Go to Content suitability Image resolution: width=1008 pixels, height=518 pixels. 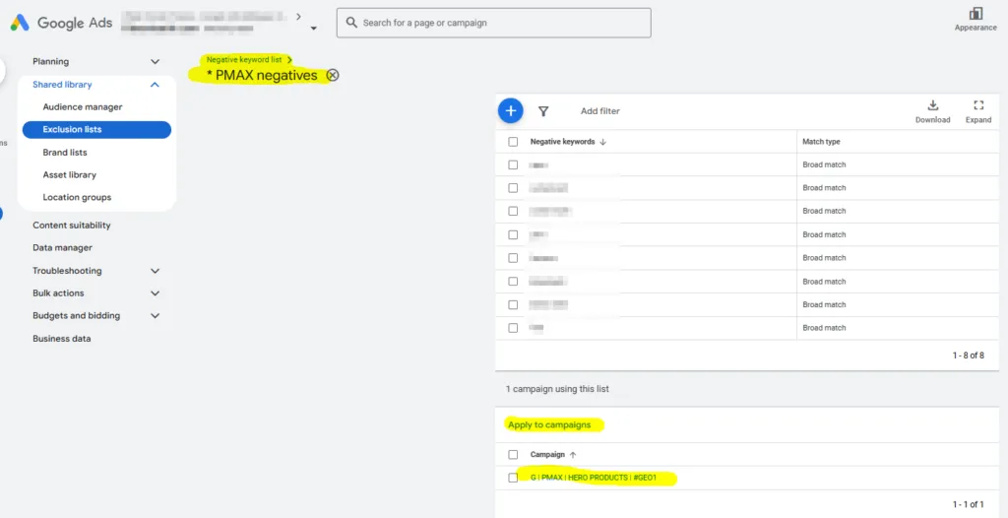pyautogui.click(x=71, y=226)
